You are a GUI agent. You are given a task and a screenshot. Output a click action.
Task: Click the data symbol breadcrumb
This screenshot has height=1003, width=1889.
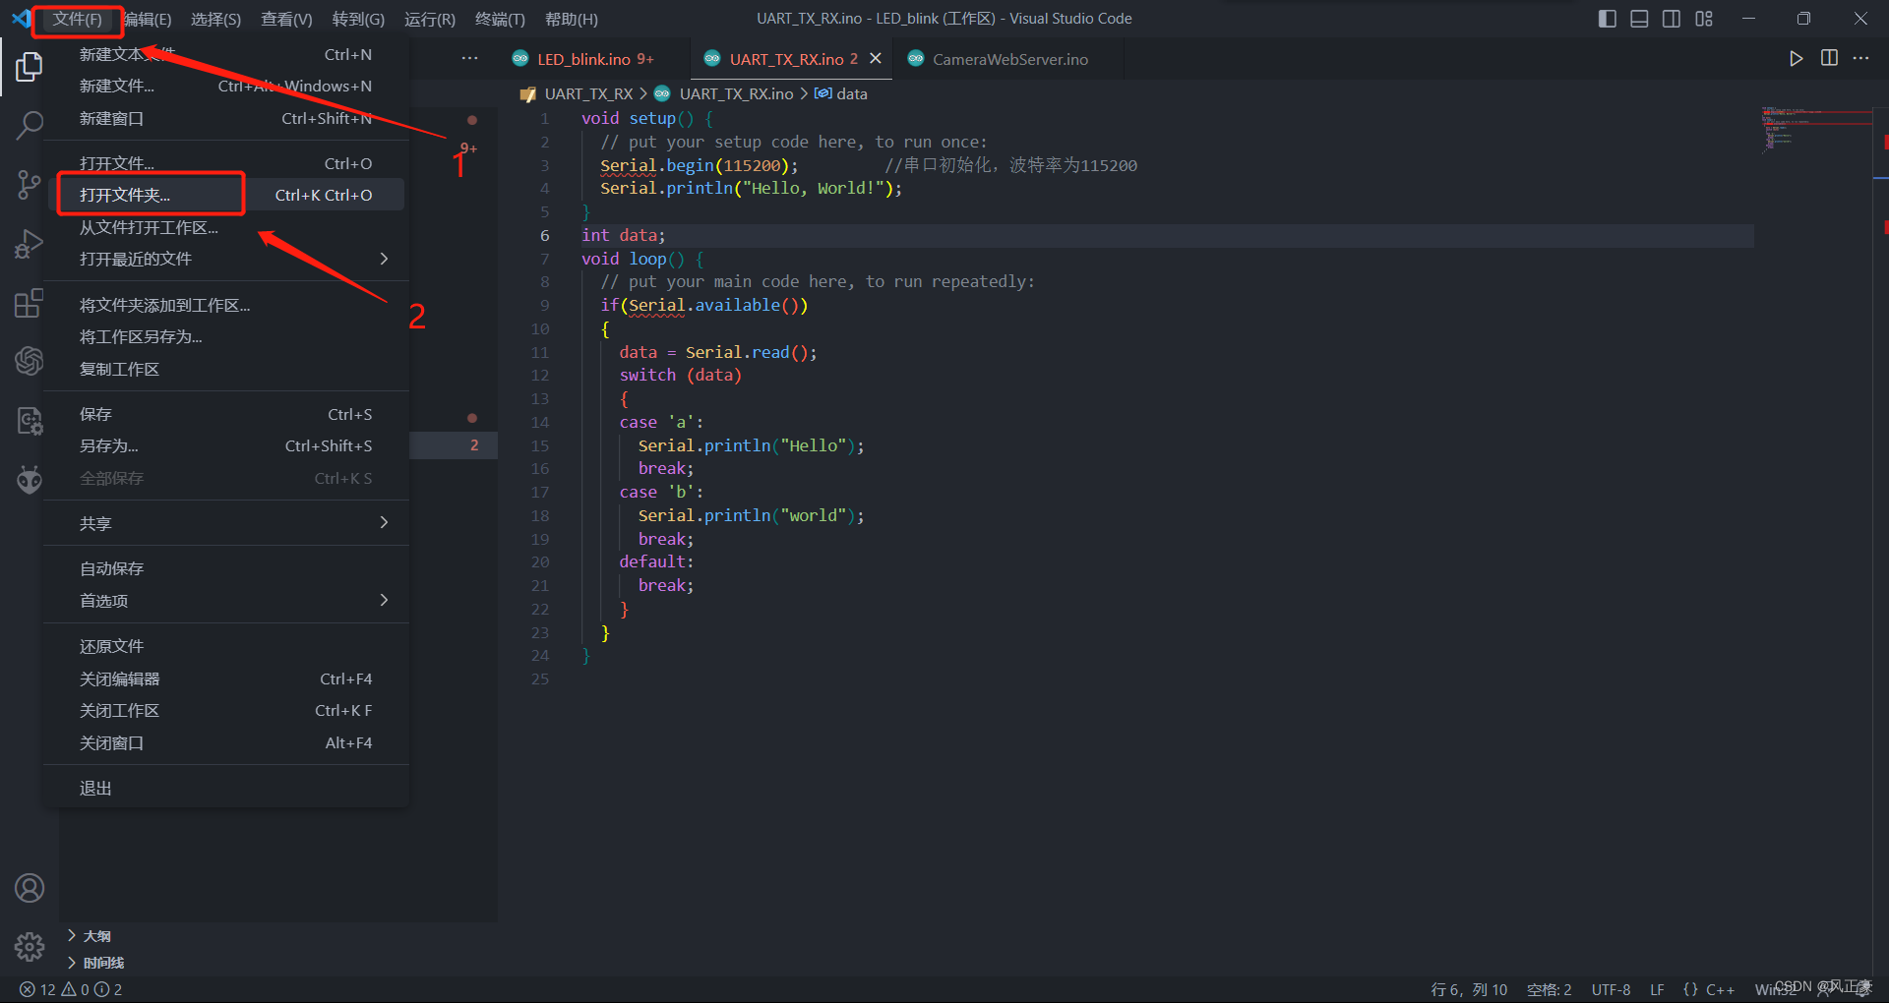coord(852,93)
